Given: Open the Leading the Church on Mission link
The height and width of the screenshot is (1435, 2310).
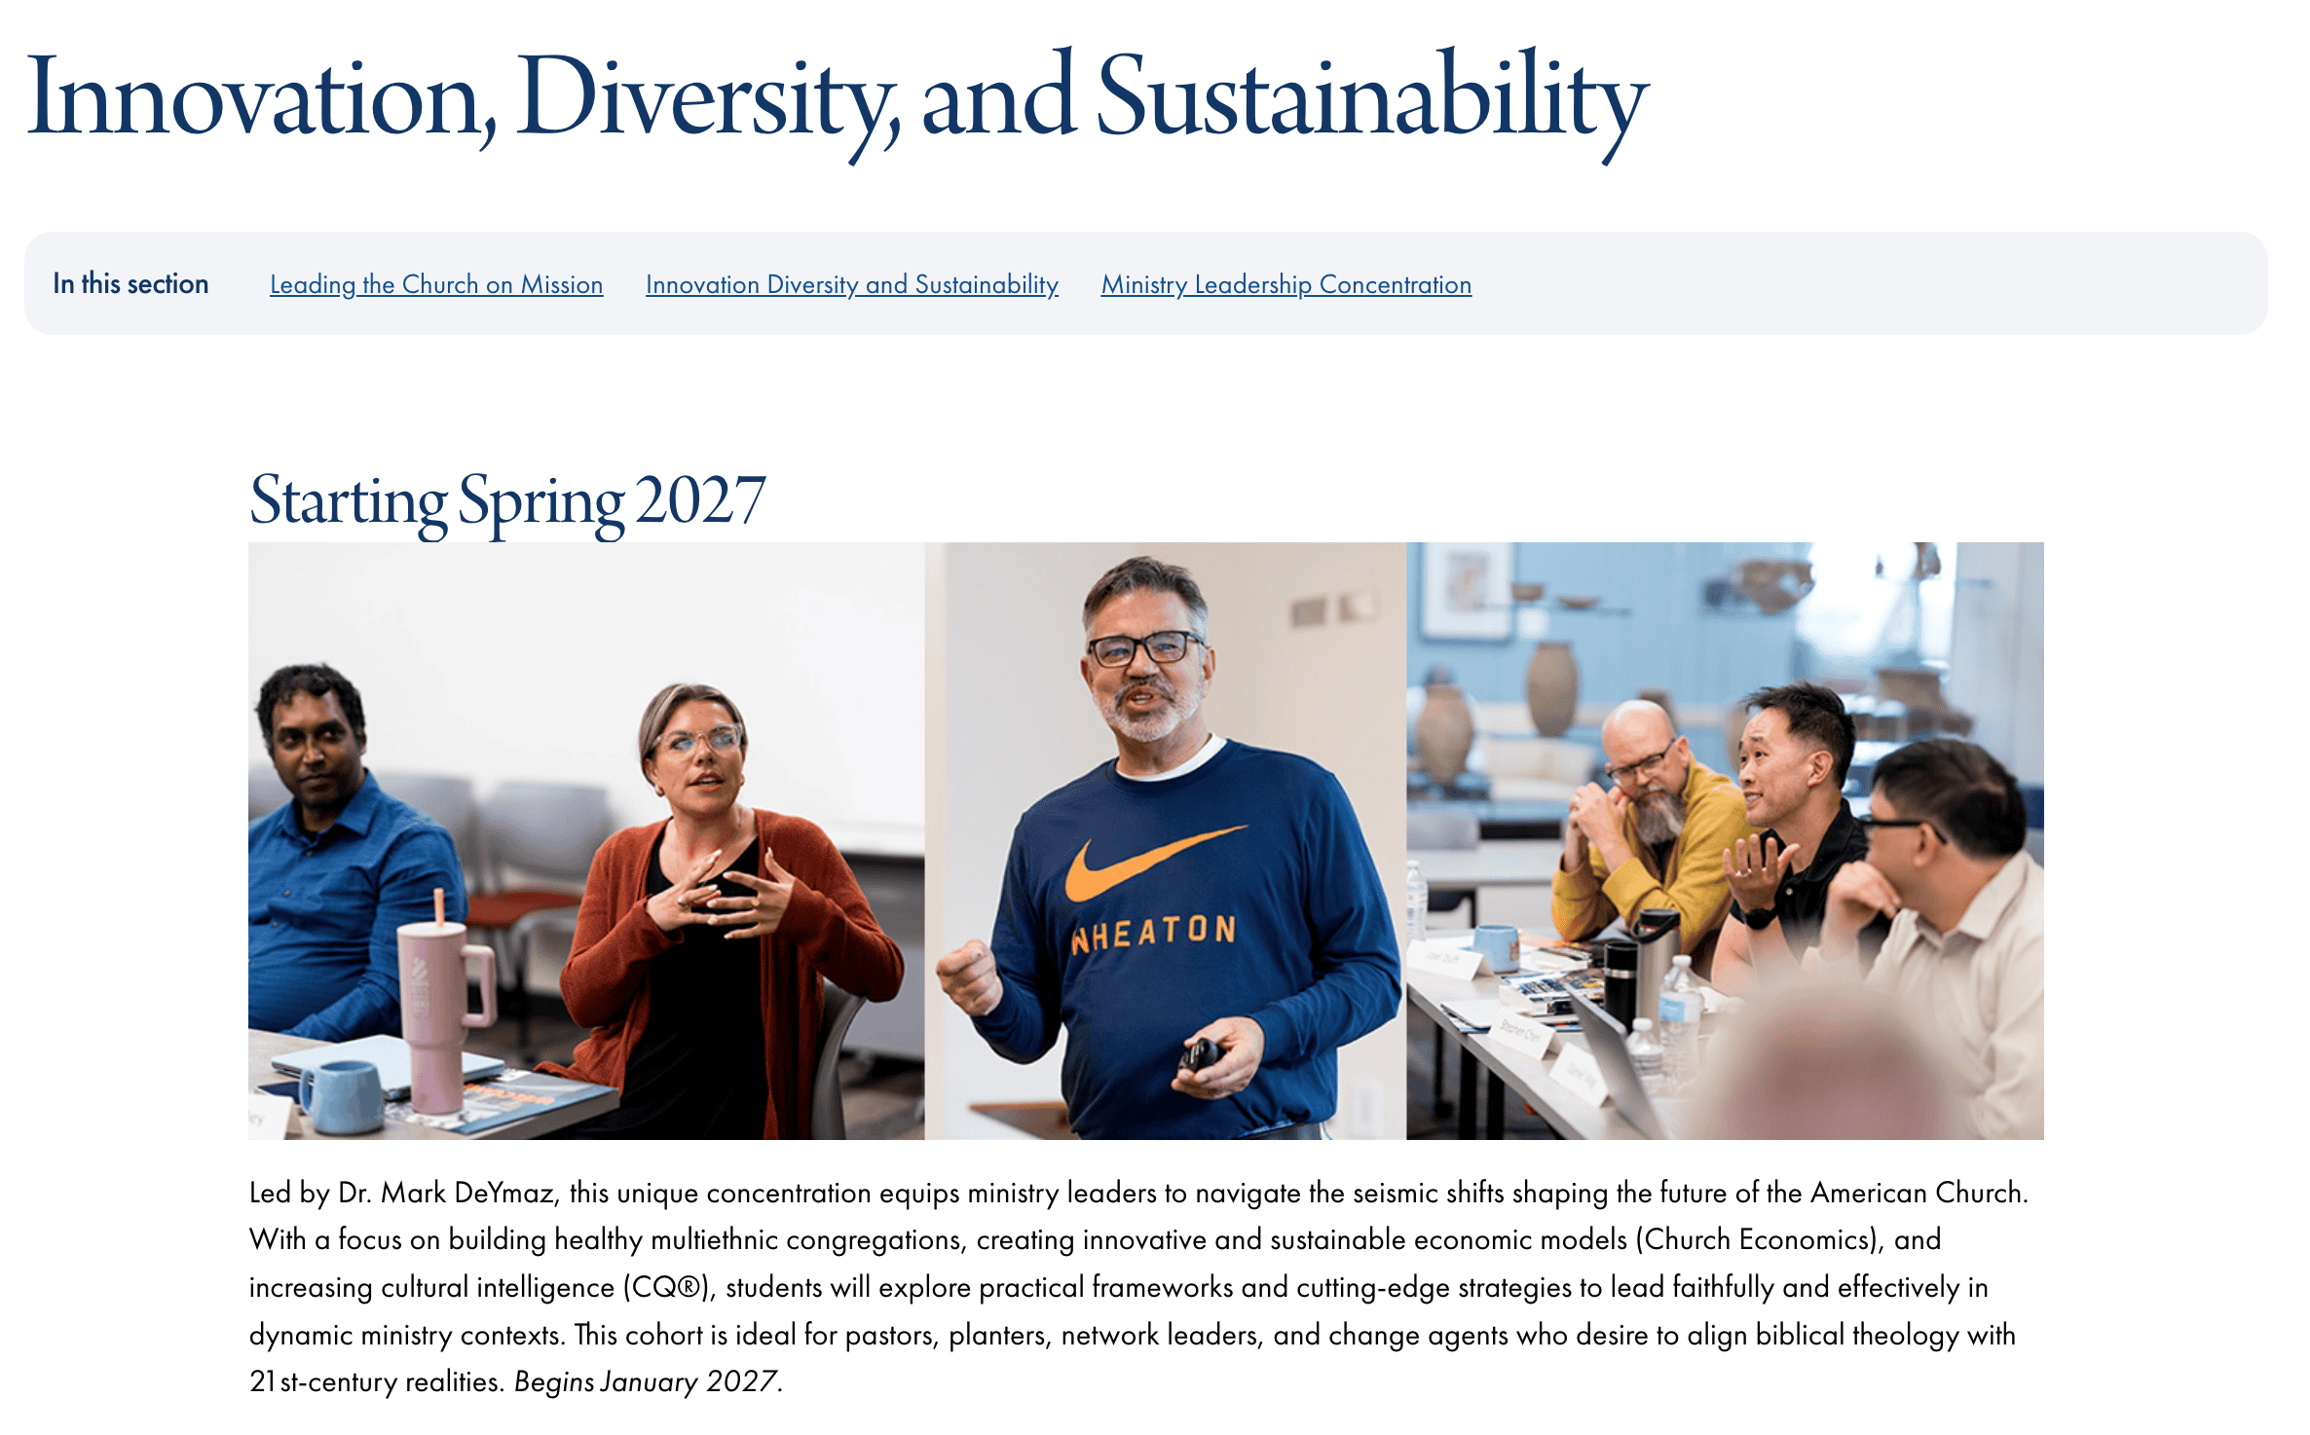Looking at the screenshot, I should (x=435, y=284).
